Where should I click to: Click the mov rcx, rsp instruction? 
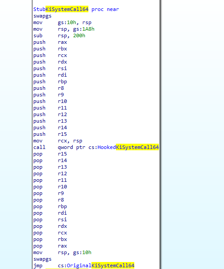[x=58, y=141]
